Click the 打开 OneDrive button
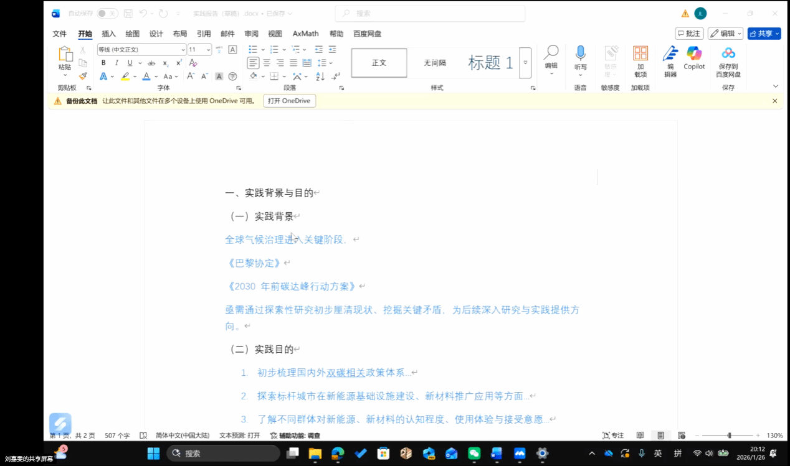Viewport: 790px width, 466px height. [289, 101]
